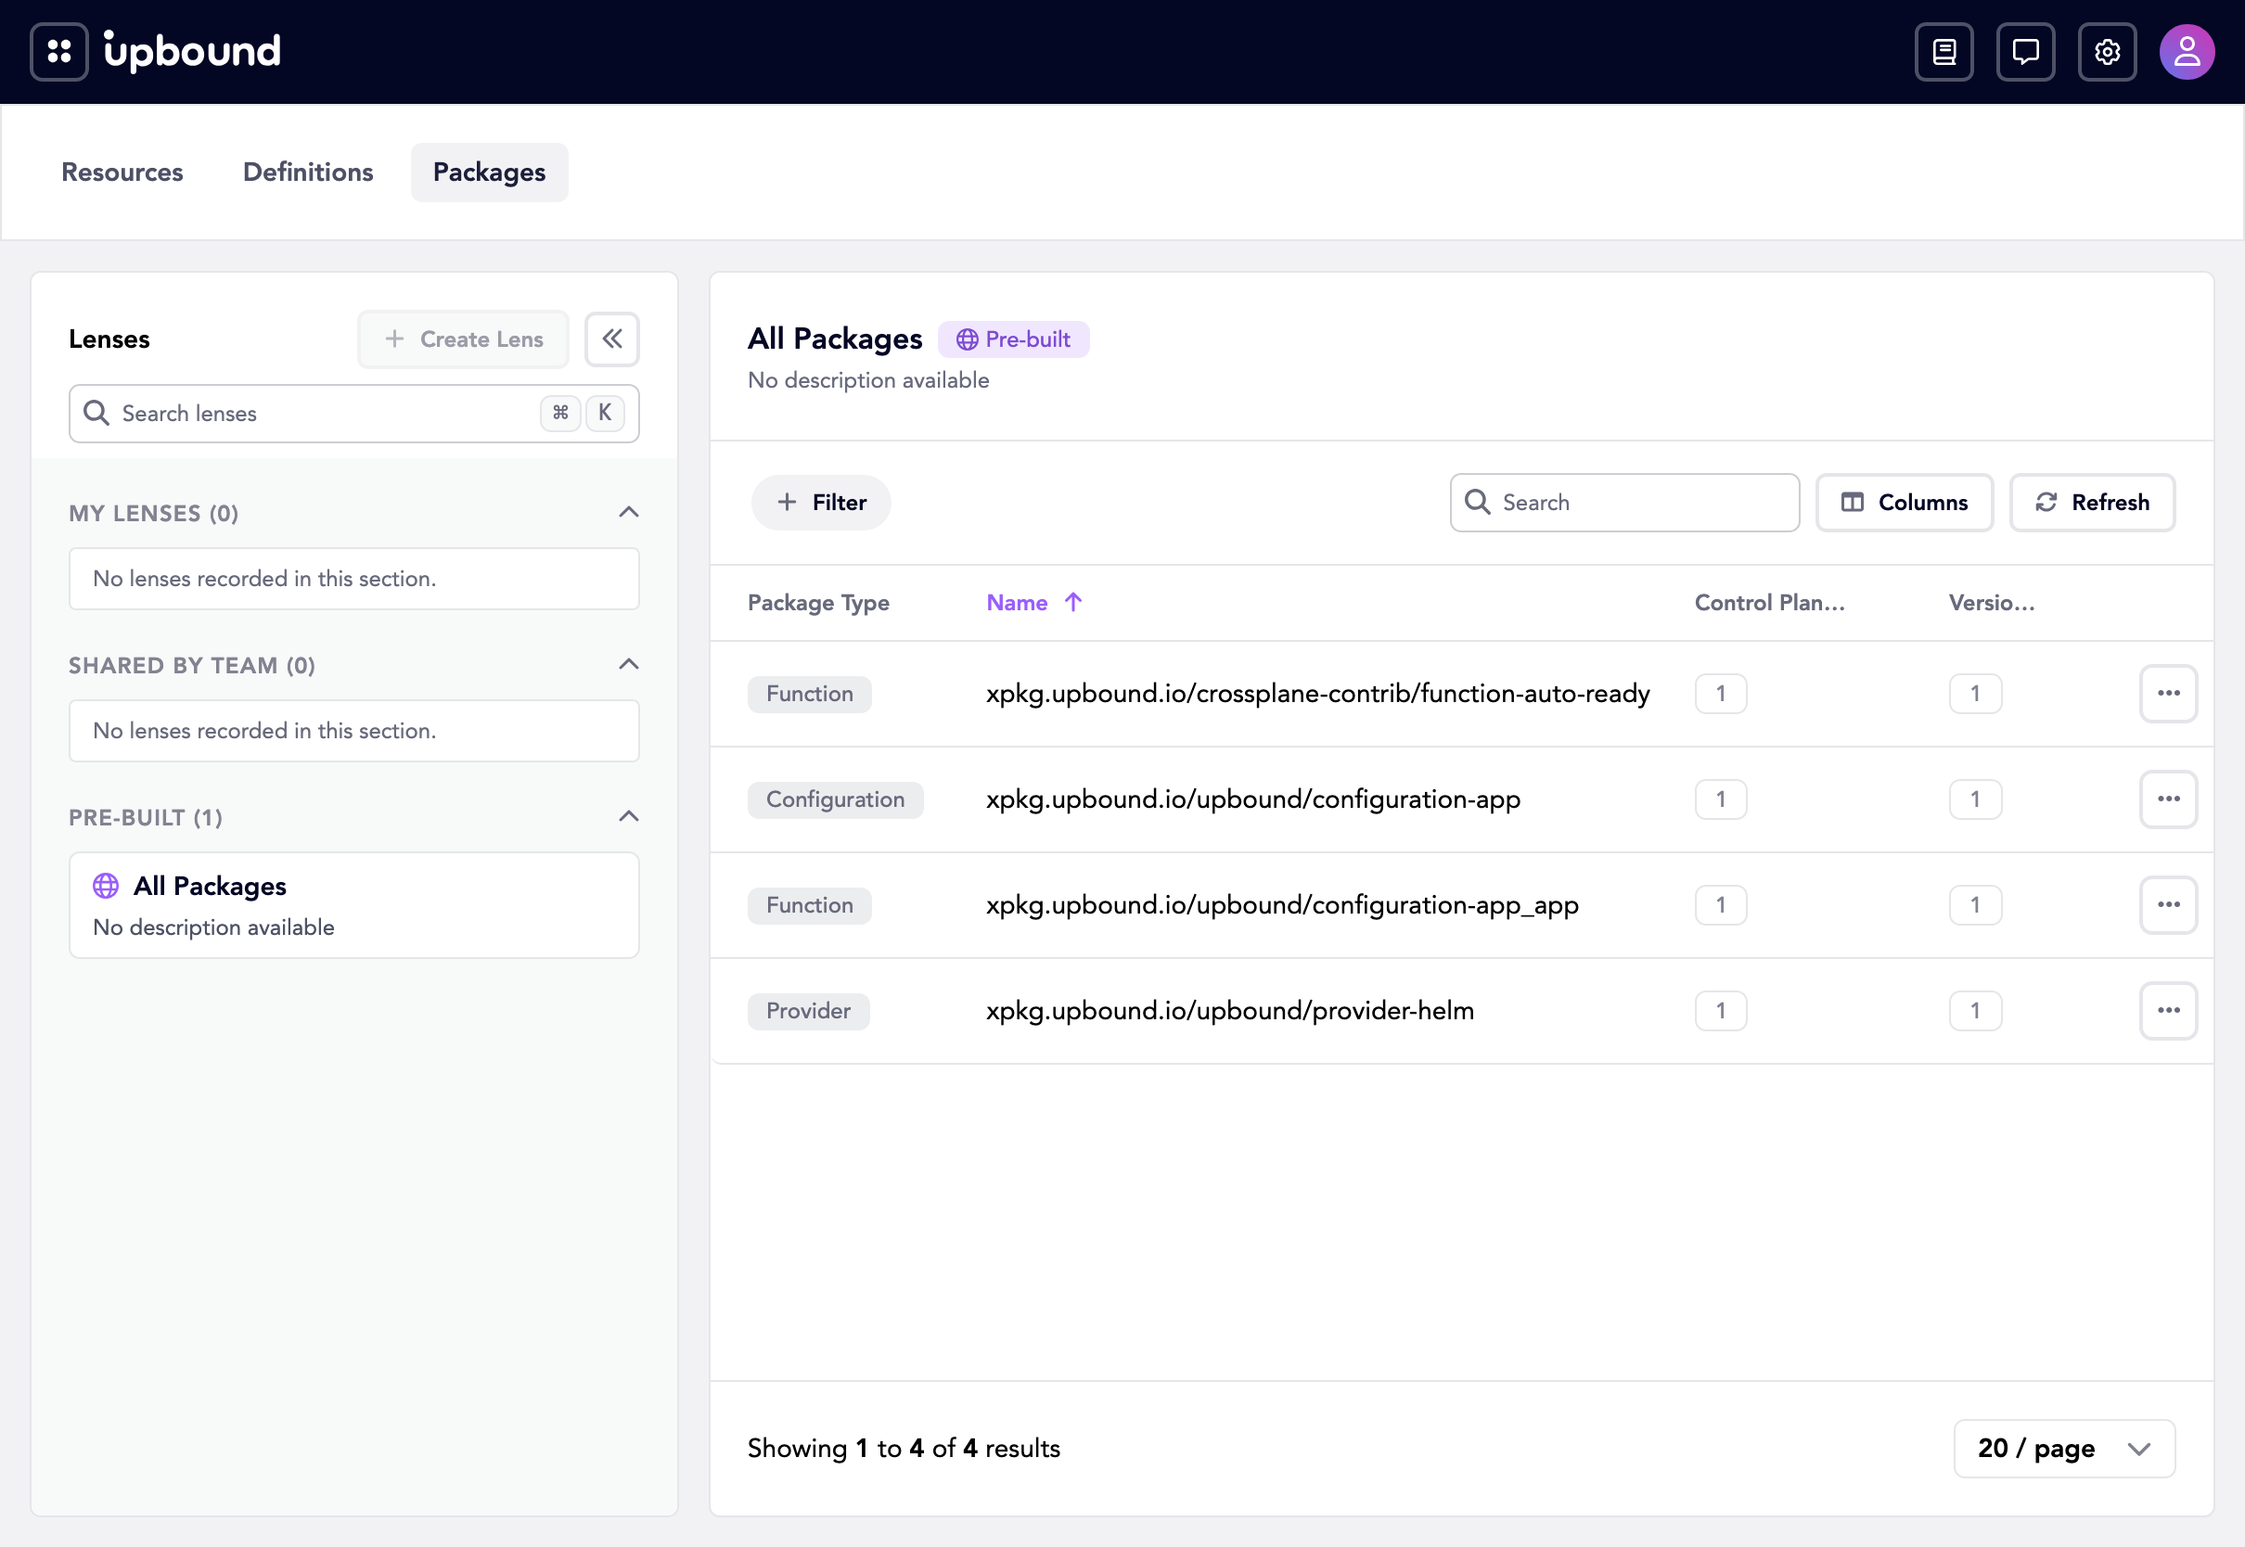Click the Package Type column header
Image resolution: width=2245 pixels, height=1547 pixels.
[x=818, y=602]
